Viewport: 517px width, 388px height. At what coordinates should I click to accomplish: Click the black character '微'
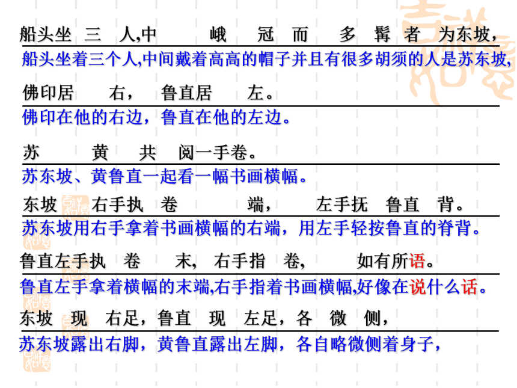(x=338, y=318)
